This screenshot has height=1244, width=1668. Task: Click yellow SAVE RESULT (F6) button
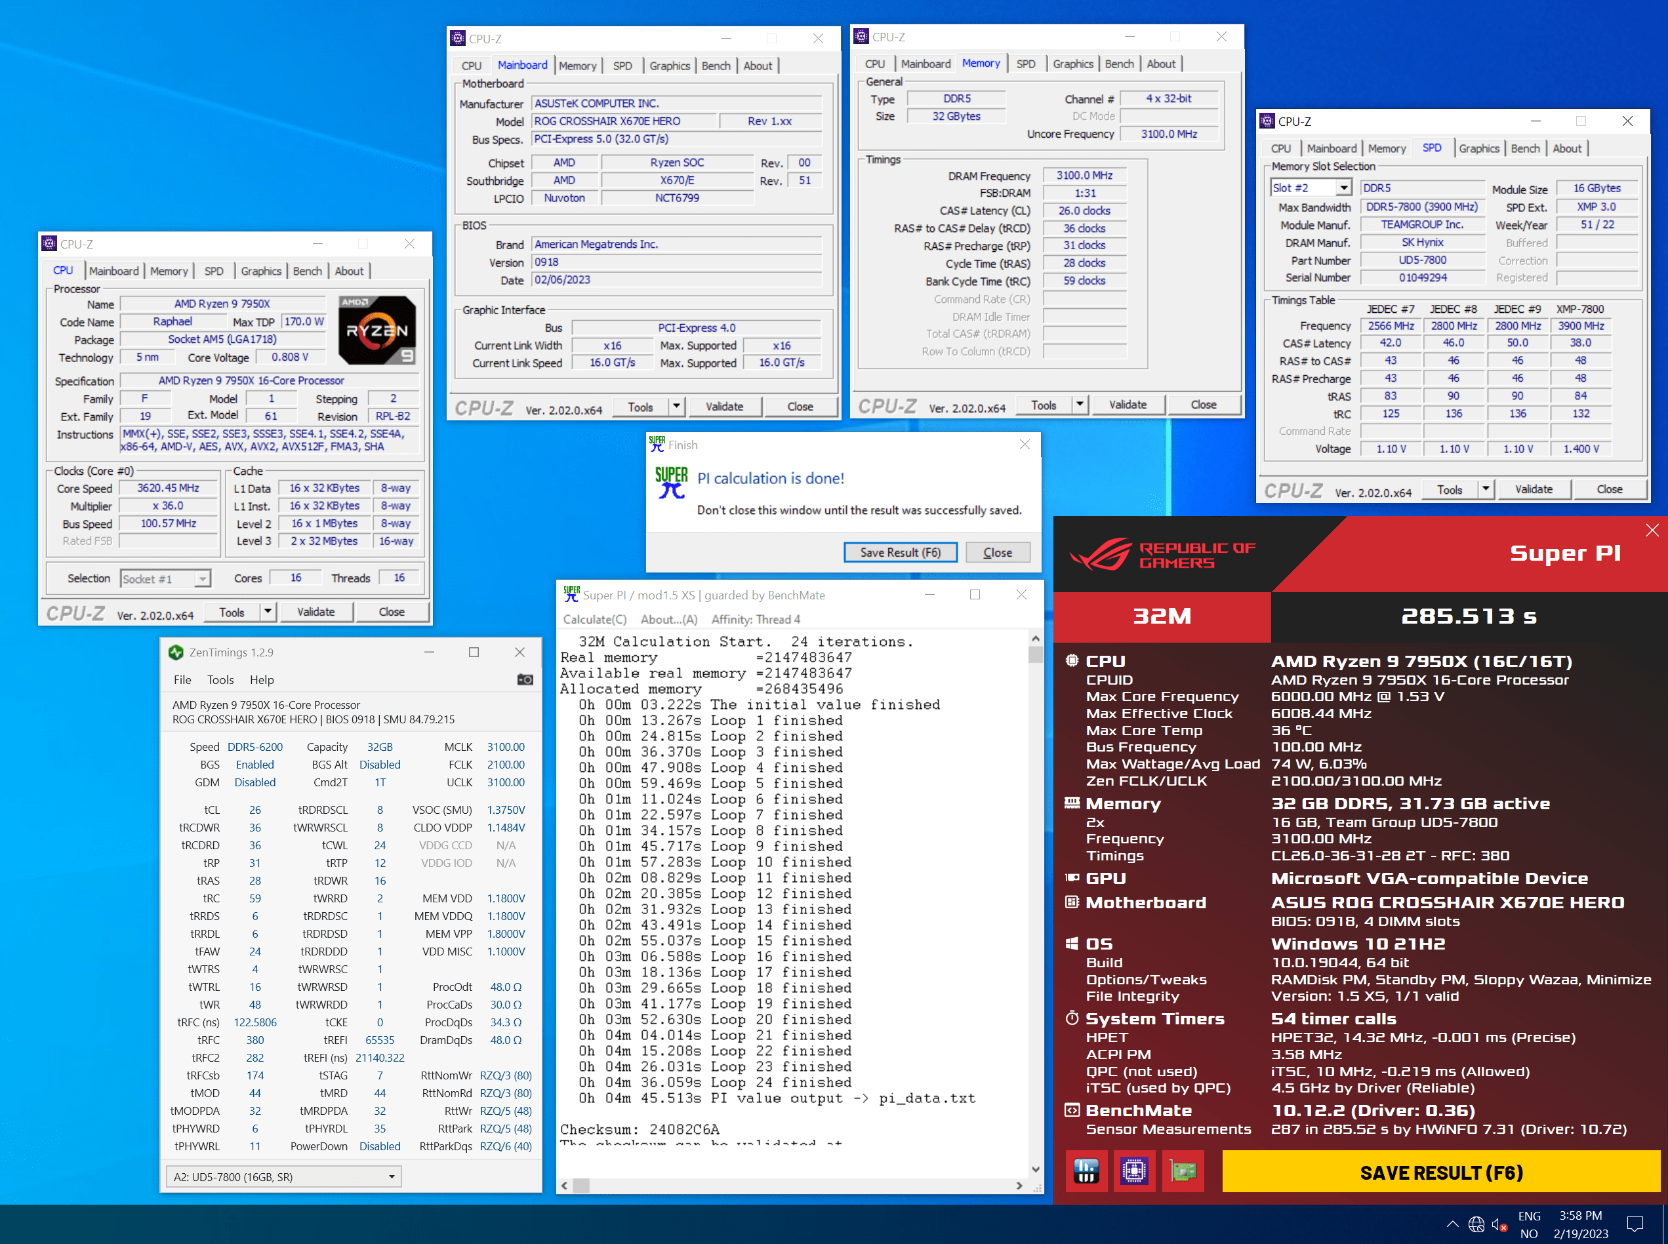[1440, 1172]
